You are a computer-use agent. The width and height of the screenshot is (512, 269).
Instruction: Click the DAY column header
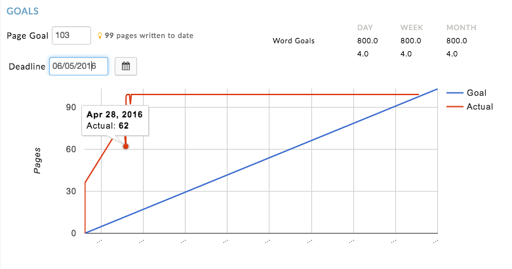[x=364, y=28]
